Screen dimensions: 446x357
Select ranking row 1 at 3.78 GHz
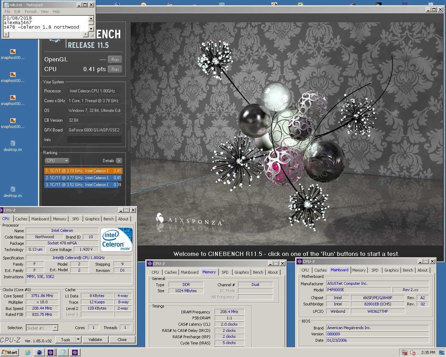click(83, 171)
